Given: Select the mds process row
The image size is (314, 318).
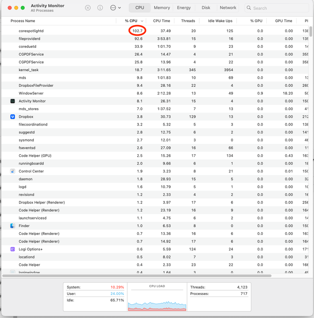Looking at the screenshot, I should 155,78.
